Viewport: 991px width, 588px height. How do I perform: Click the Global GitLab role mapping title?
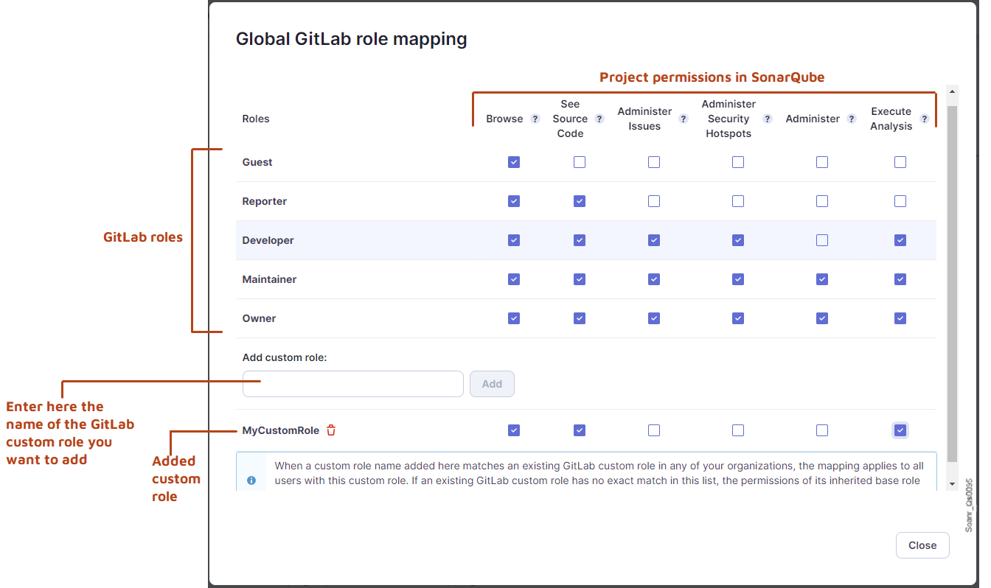(x=352, y=39)
